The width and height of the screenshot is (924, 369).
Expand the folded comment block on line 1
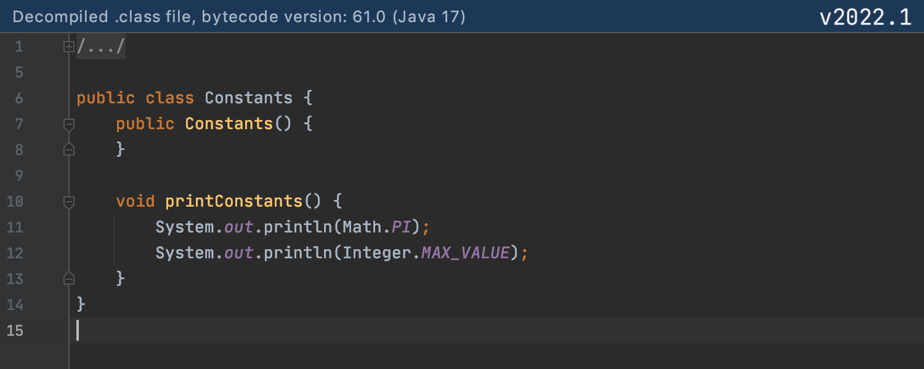tap(69, 47)
